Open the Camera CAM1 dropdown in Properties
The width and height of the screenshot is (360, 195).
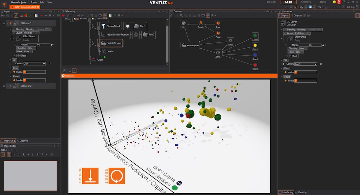point(315,64)
